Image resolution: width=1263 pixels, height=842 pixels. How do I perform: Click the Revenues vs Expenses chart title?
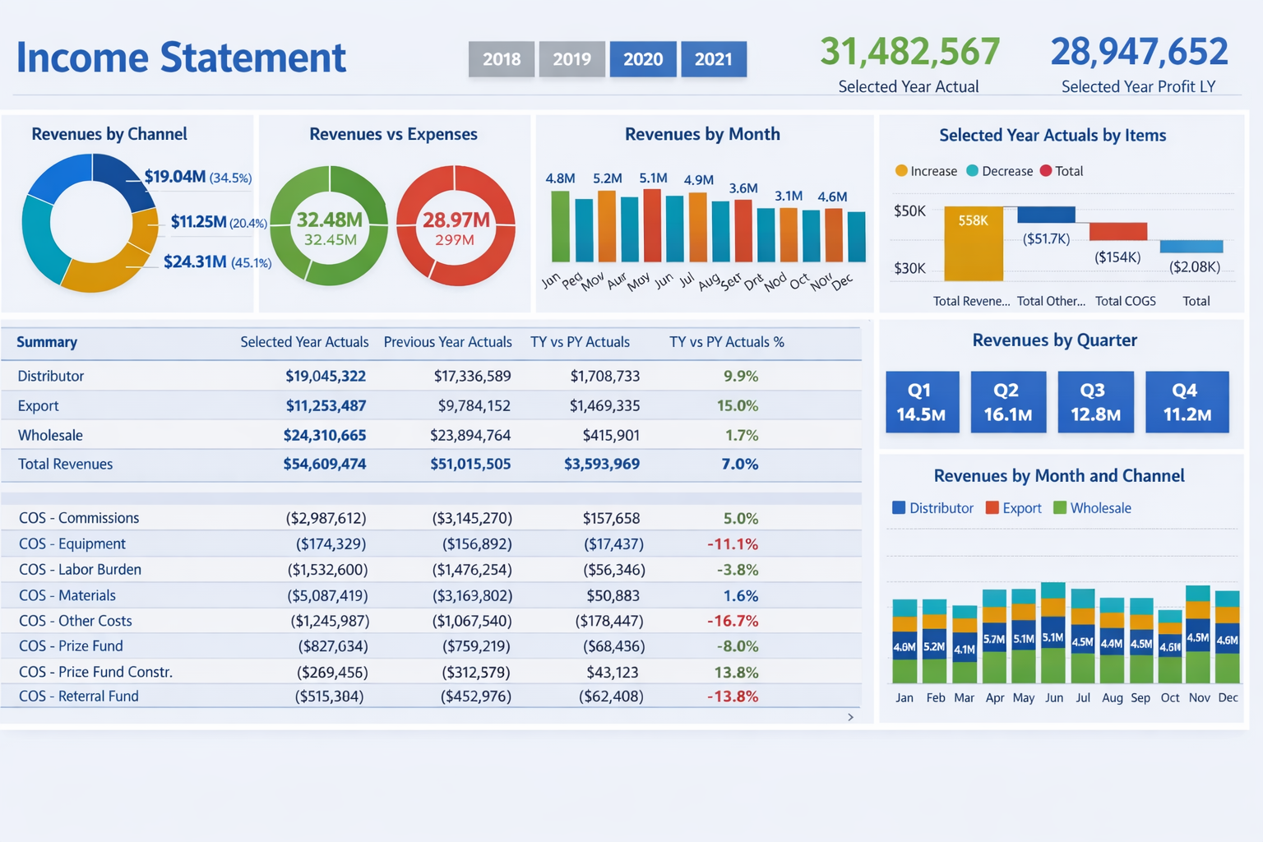coord(393,134)
